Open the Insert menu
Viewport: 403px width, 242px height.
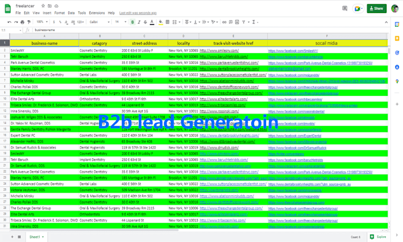pos(47,13)
